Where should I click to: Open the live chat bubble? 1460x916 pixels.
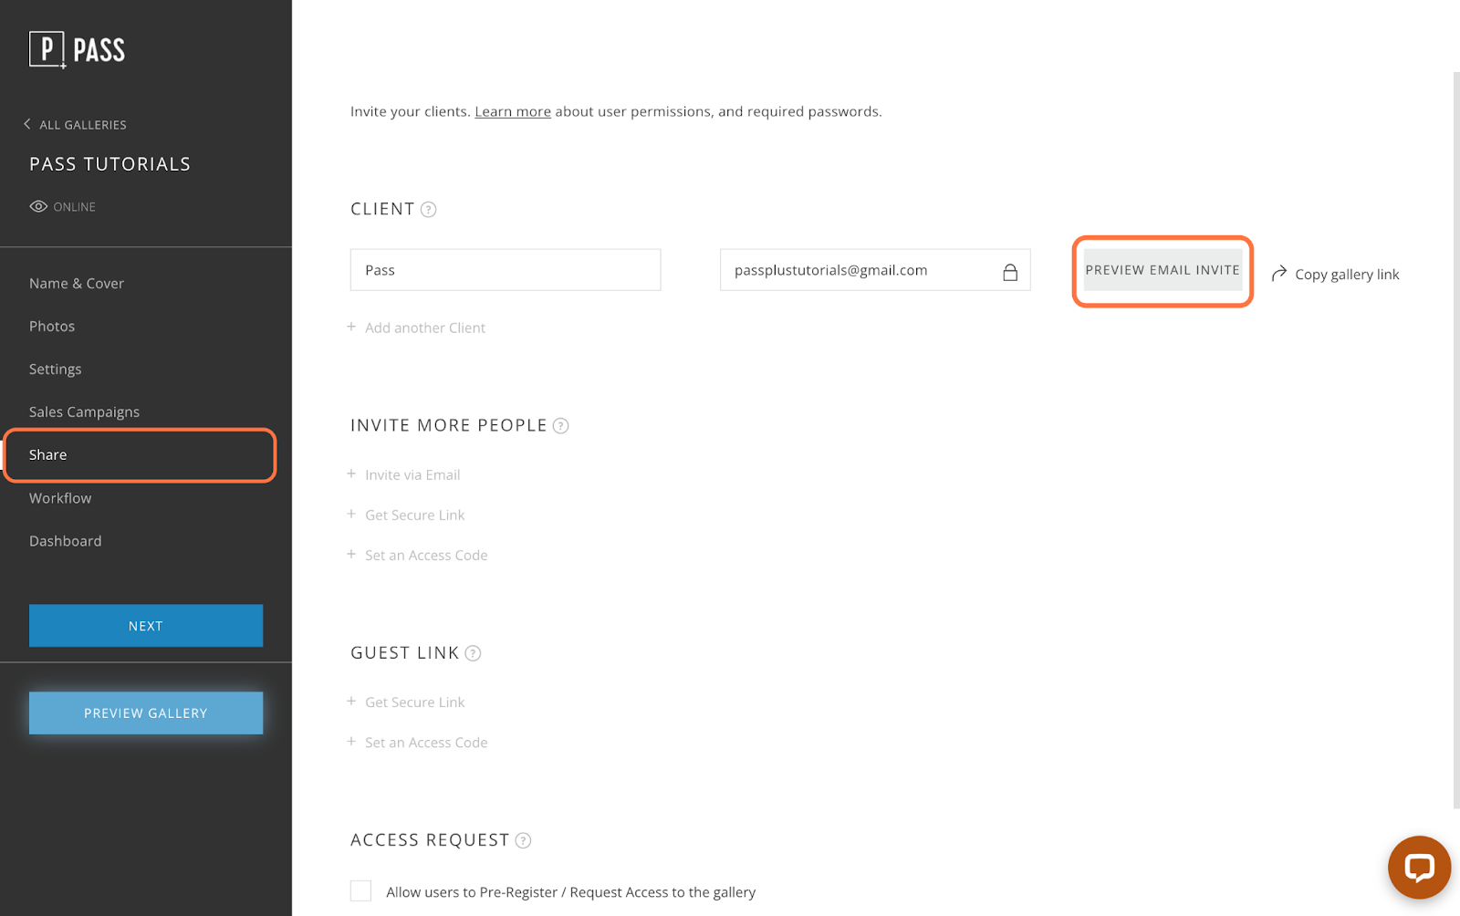pyautogui.click(x=1419, y=867)
